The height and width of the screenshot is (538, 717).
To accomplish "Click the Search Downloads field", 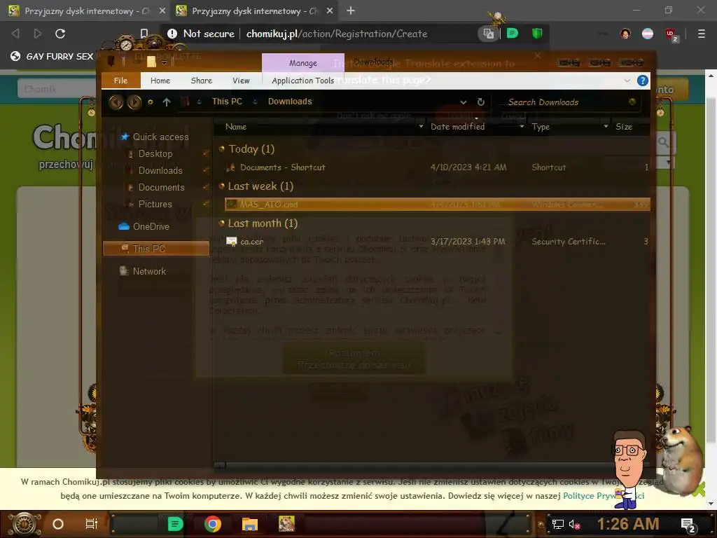I will coord(567,102).
